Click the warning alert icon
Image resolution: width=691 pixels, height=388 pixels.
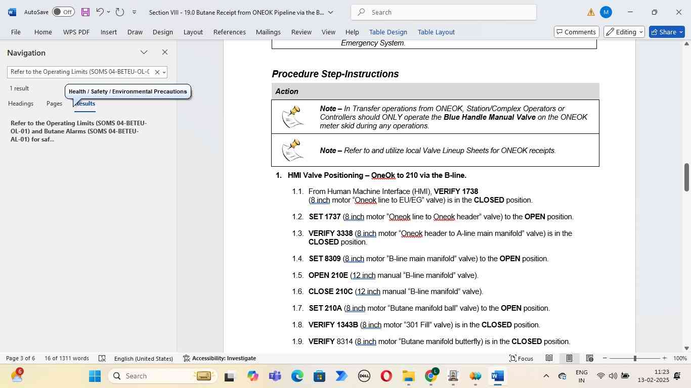tap(591, 13)
